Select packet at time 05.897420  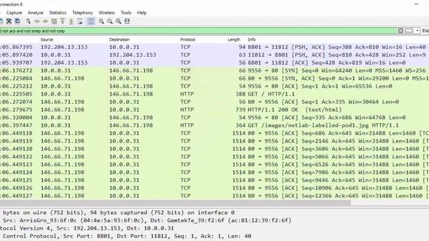214,55
